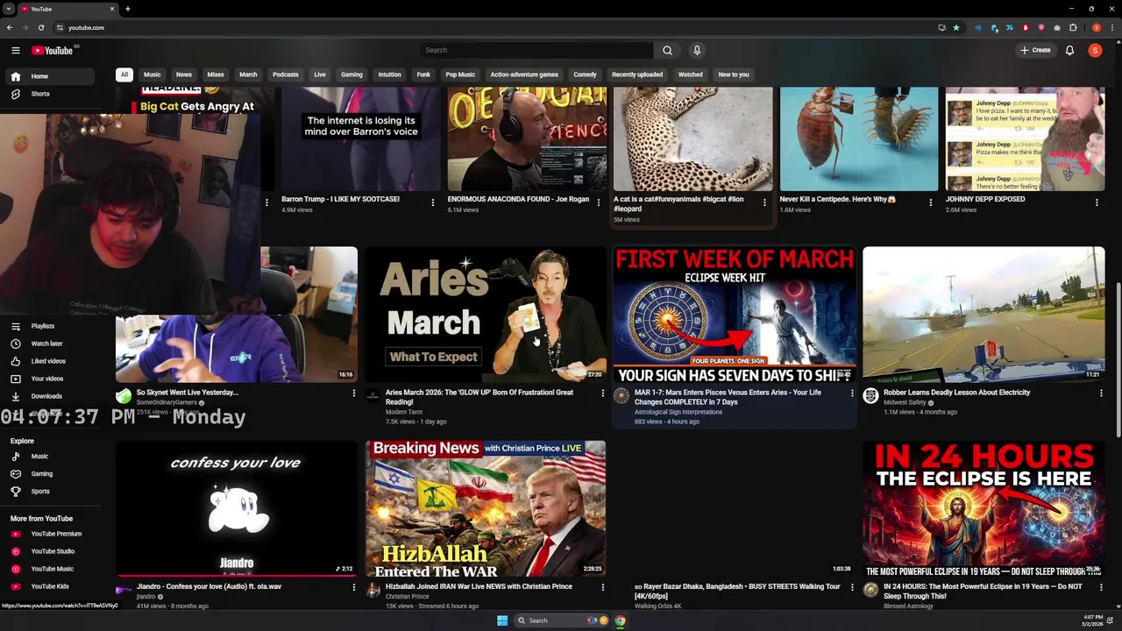Open the Windows Start menu
Image resolution: width=1122 pixels, height=631 pixels.
502,620
